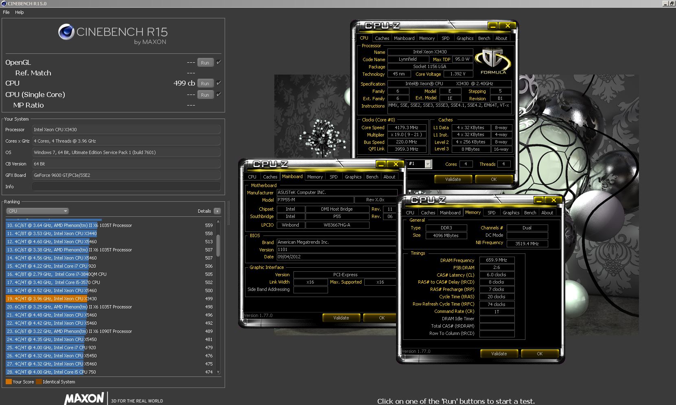Click the MAXON logo at bottom left
The width and height of the screenshot is (676, 405).
tap(84, 398)
